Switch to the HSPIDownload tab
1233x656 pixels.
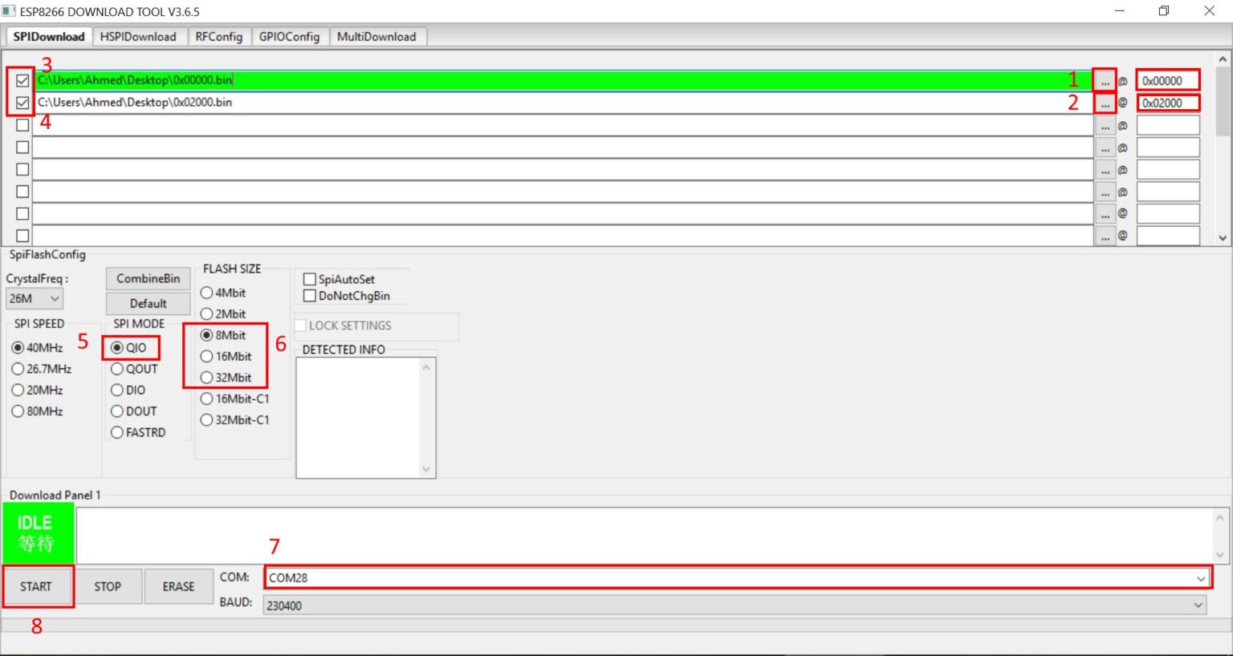pos(138,37)
